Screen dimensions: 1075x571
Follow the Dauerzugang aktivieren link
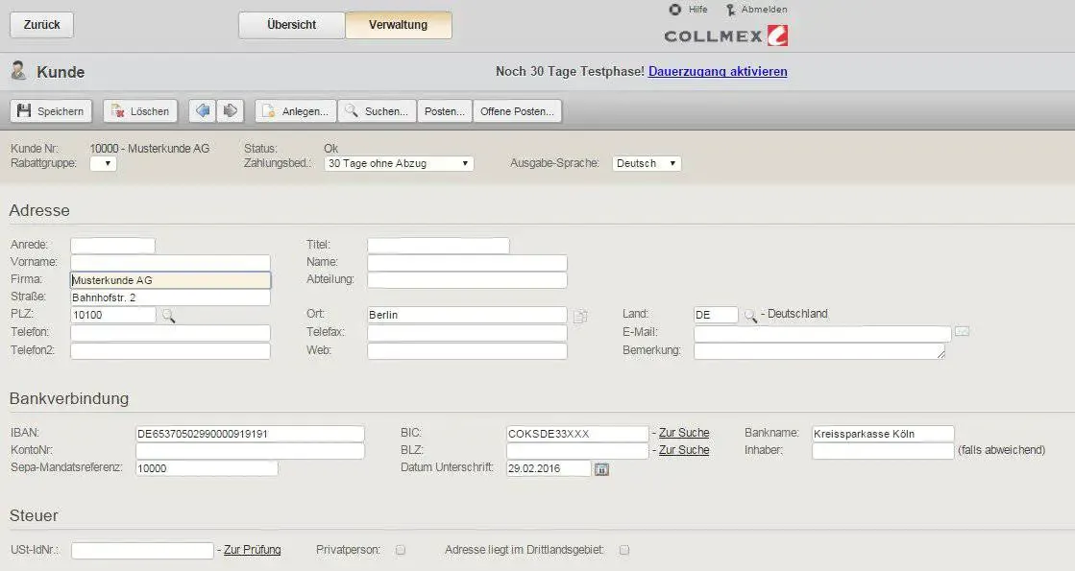point(718,72)
